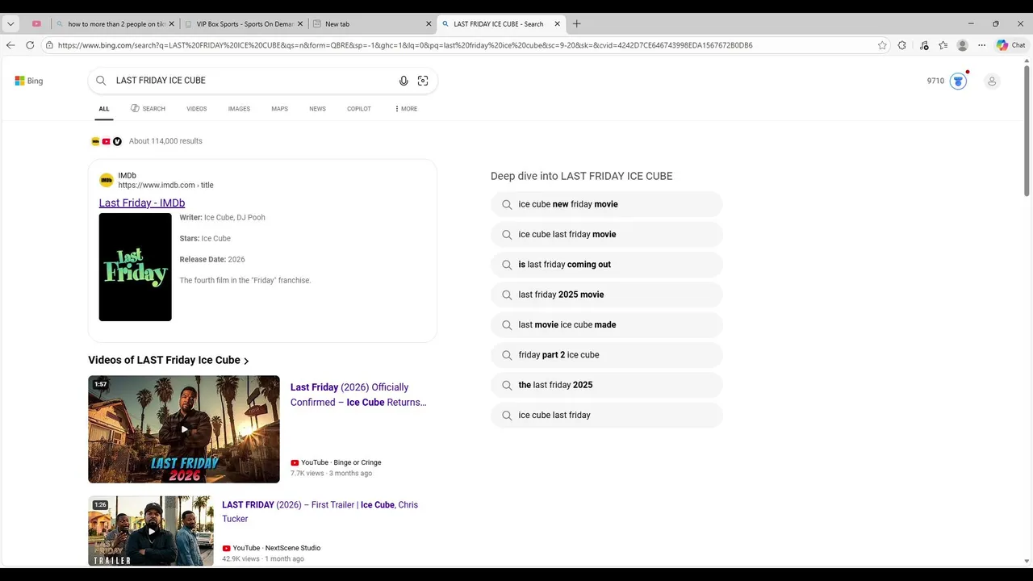1033x581 pixels.
Task: Click the Bing logo
Action: pos(29,81)
